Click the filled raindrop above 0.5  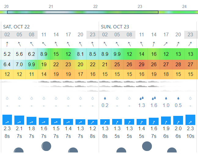click(178, 98)
